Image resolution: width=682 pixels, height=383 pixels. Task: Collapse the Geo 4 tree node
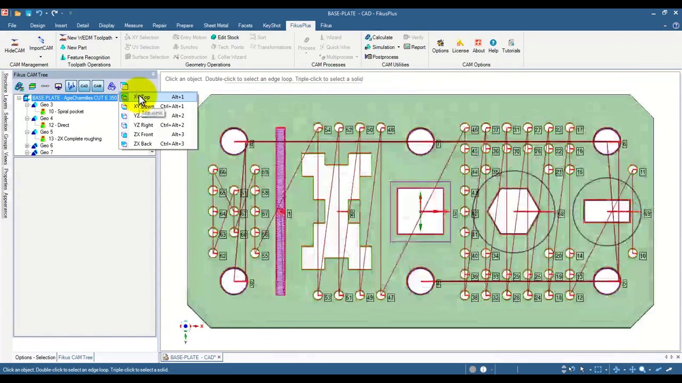tap(27, 119)
